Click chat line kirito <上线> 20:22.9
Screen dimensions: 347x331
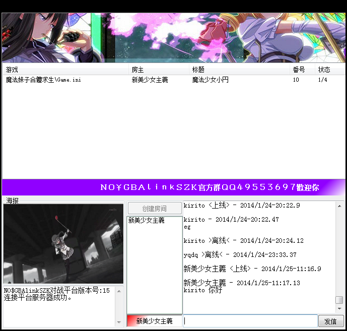(x=242, y=206)
